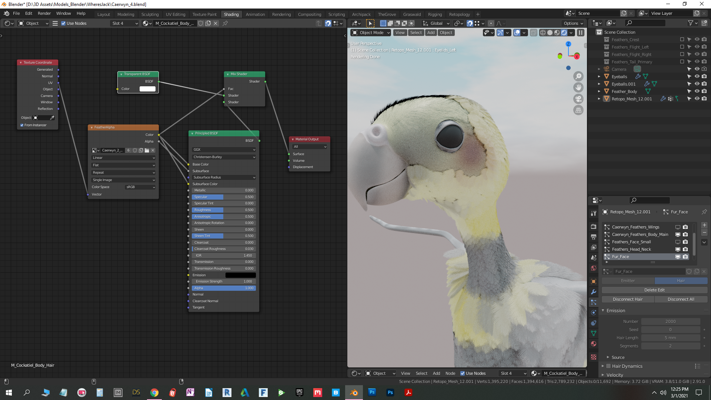Uncheck Use Nodes in node editor header
Viewport: 711px width, 400px height.
tap(63, 23)
